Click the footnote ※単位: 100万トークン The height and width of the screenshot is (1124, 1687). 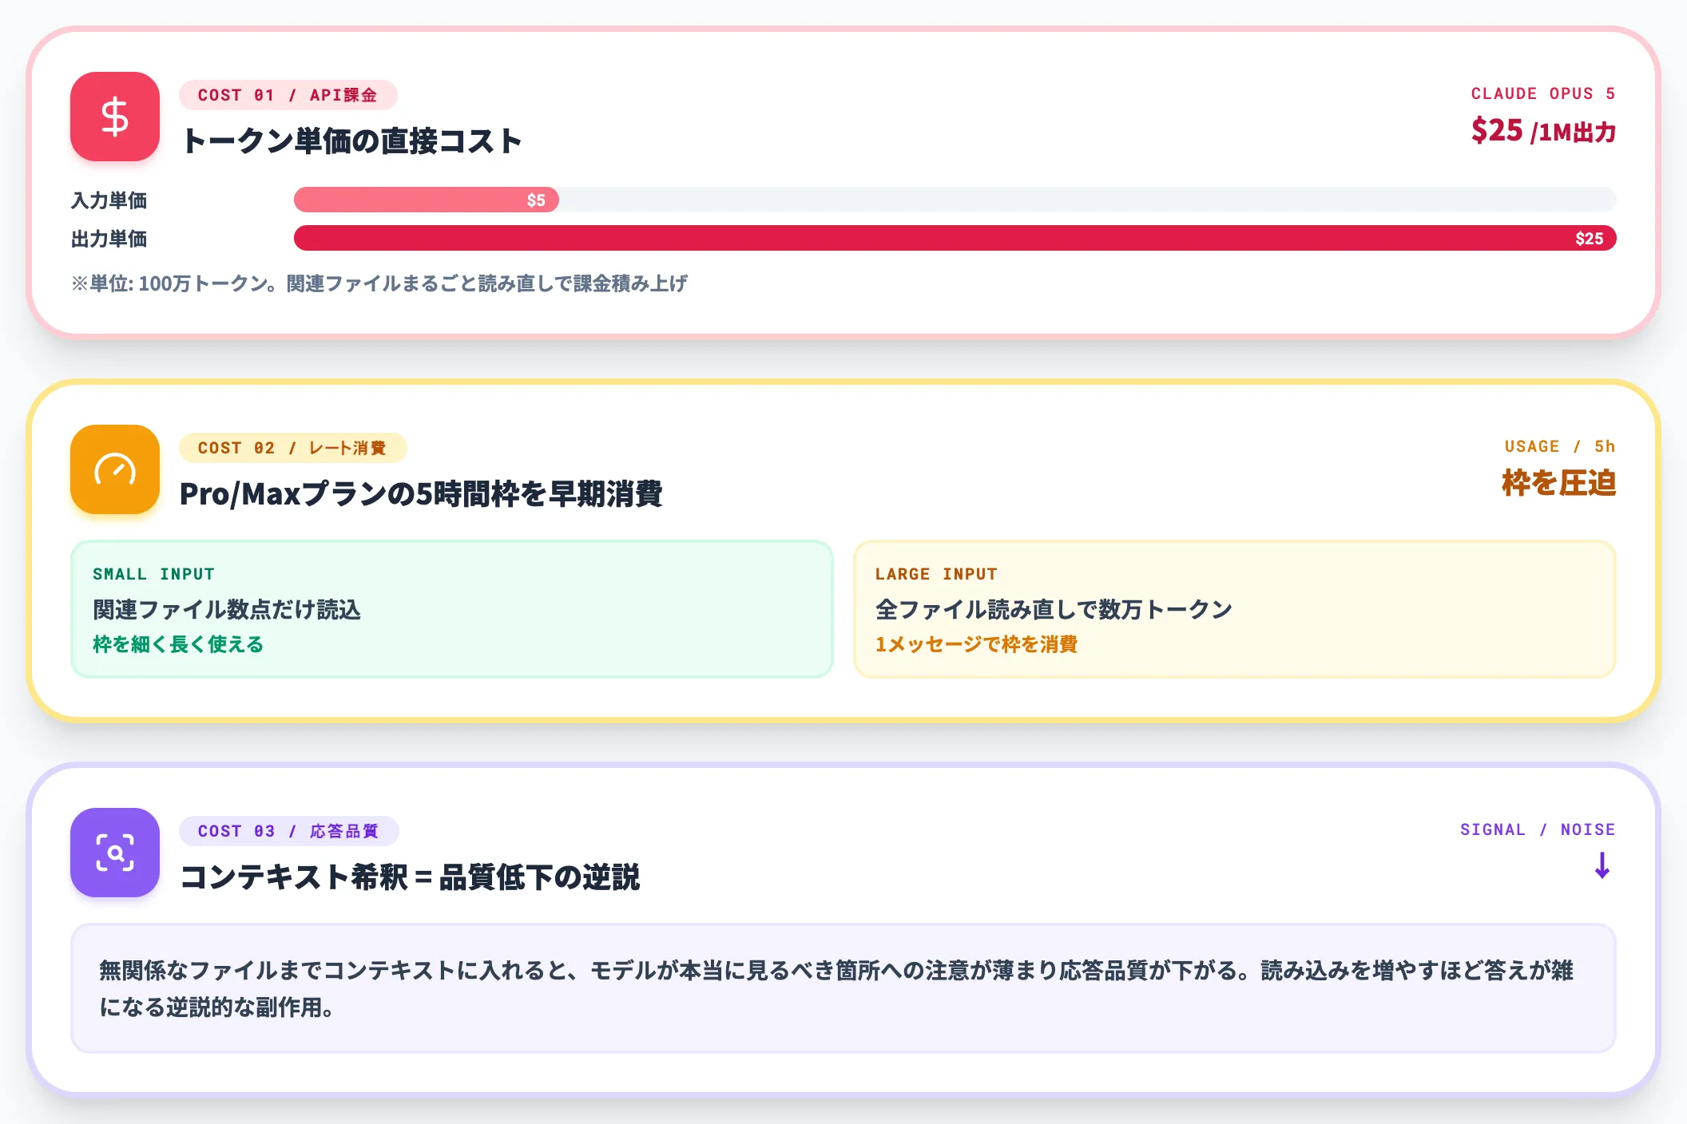click(379, 283)
